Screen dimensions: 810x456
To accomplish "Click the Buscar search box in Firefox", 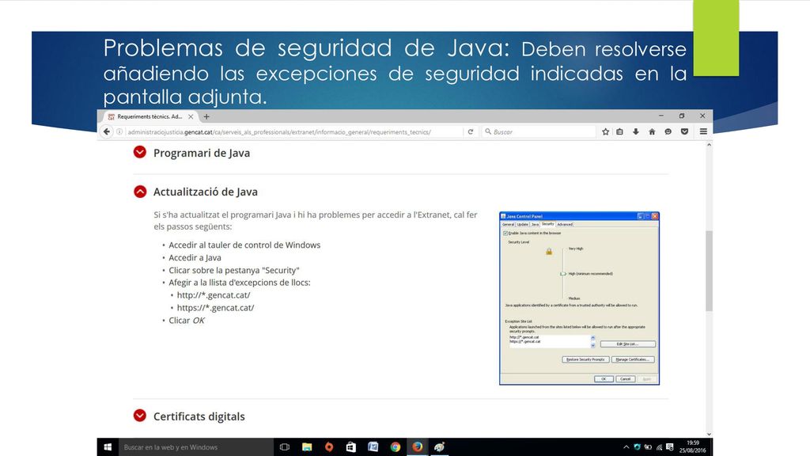I will (x=539, y=132).
